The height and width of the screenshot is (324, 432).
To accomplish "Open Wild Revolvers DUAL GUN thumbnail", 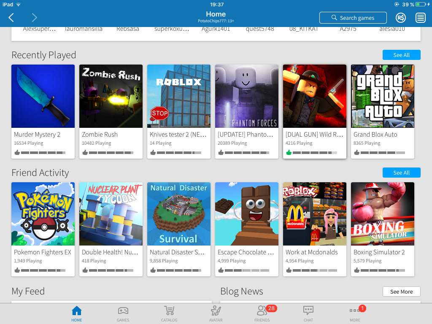I will click(315, 96).
